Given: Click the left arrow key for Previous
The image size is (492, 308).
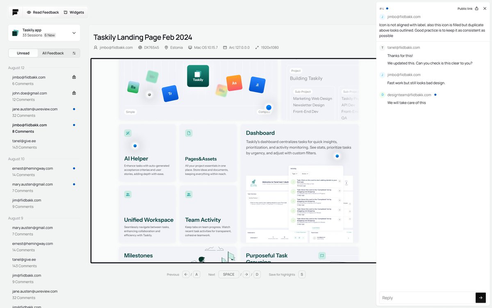Looking at the screenshot, I should 186,274.
